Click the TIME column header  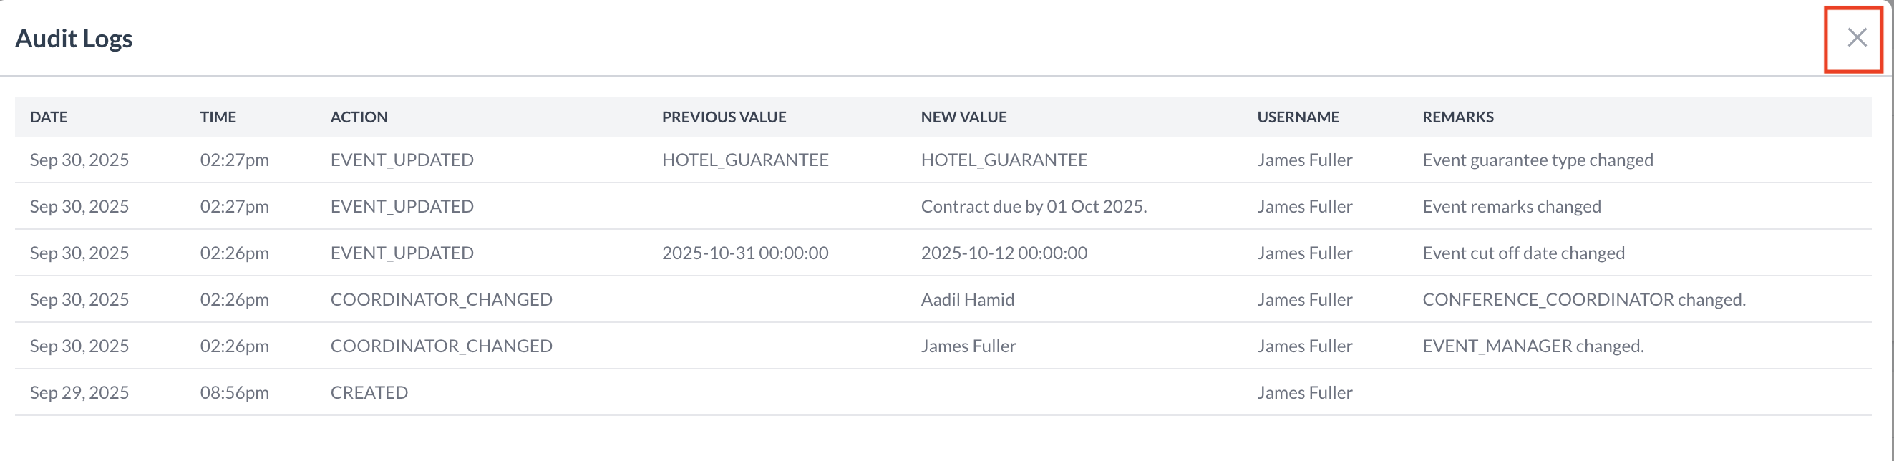(x=218, y=117)
